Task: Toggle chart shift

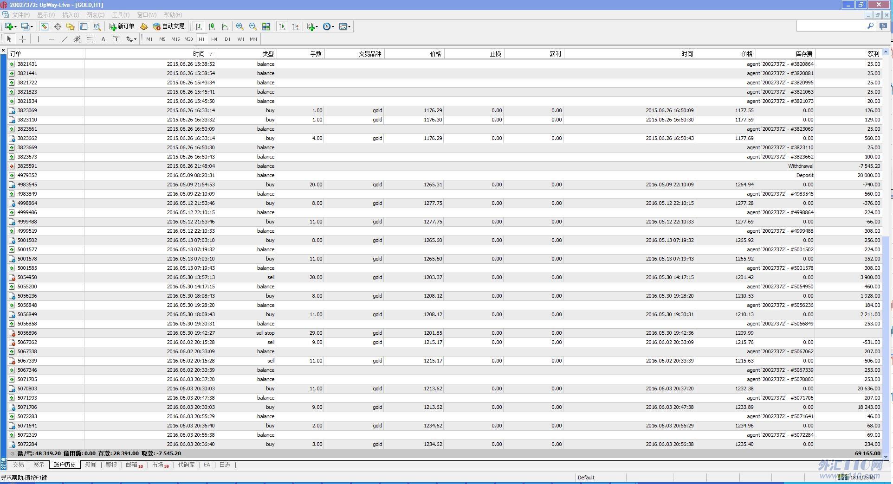Action: tap(295, 26)
